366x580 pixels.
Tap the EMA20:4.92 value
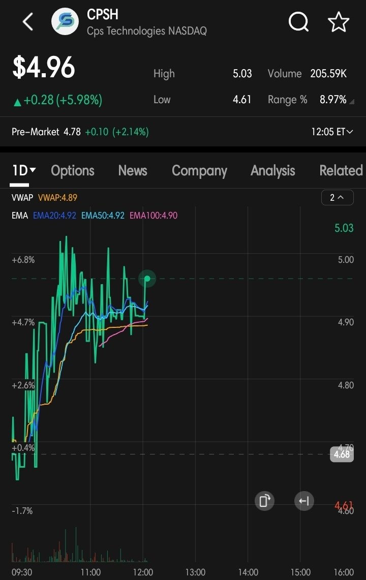click(x=54, y=216)
